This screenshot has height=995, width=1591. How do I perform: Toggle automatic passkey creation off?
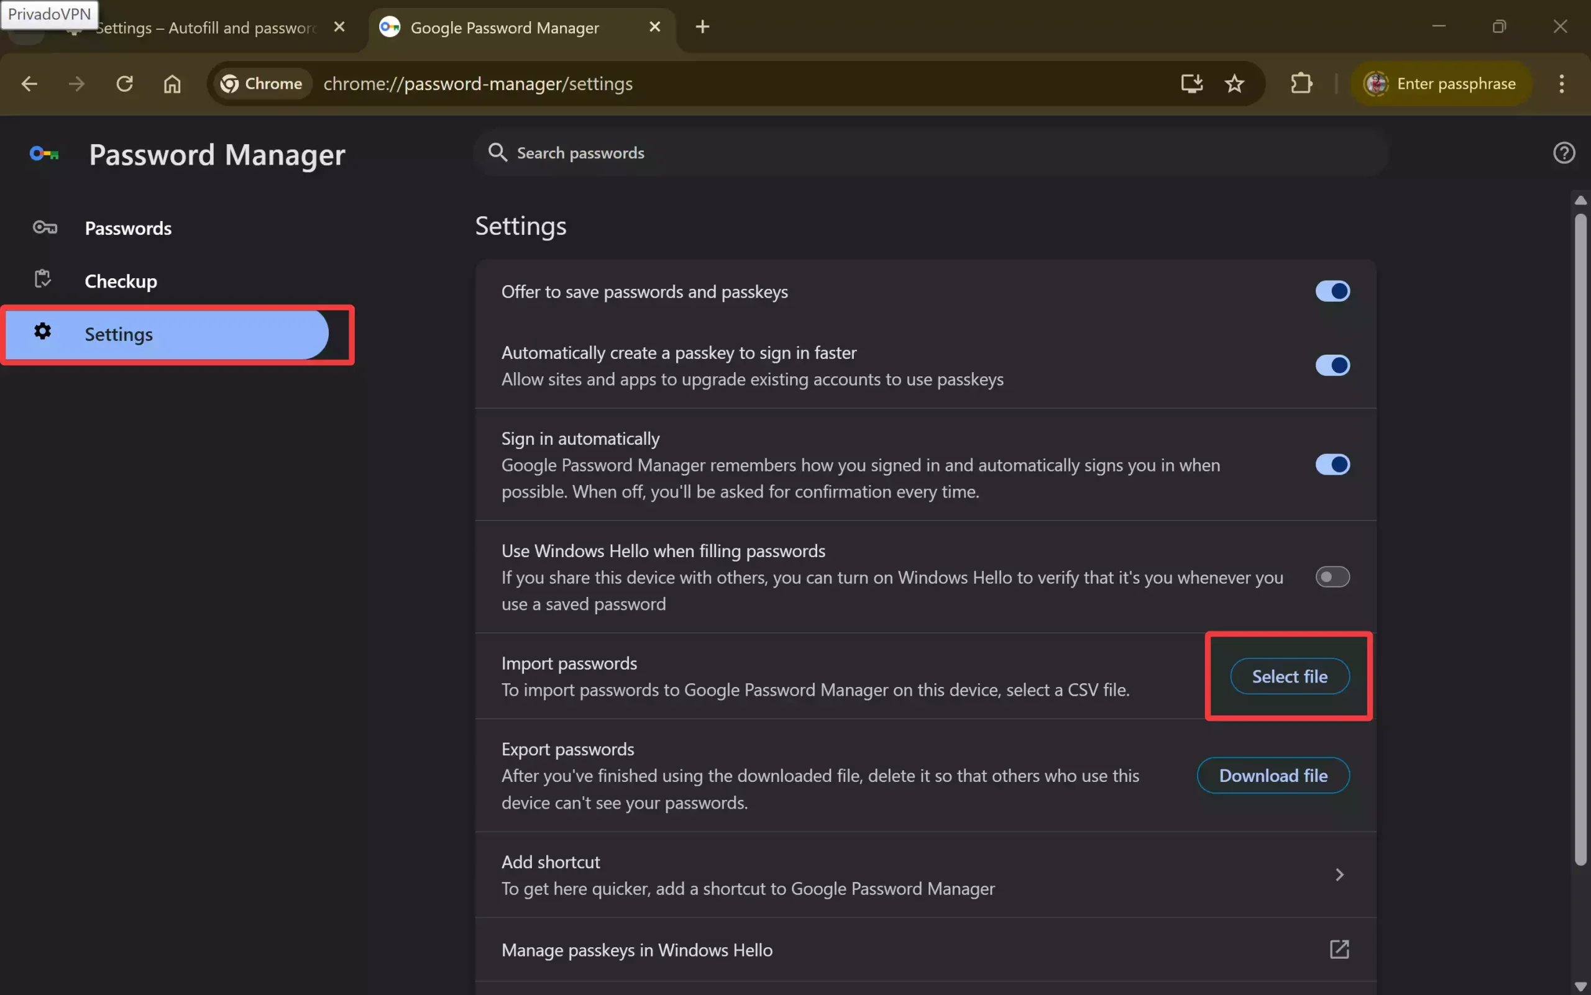click(1332, 365)
